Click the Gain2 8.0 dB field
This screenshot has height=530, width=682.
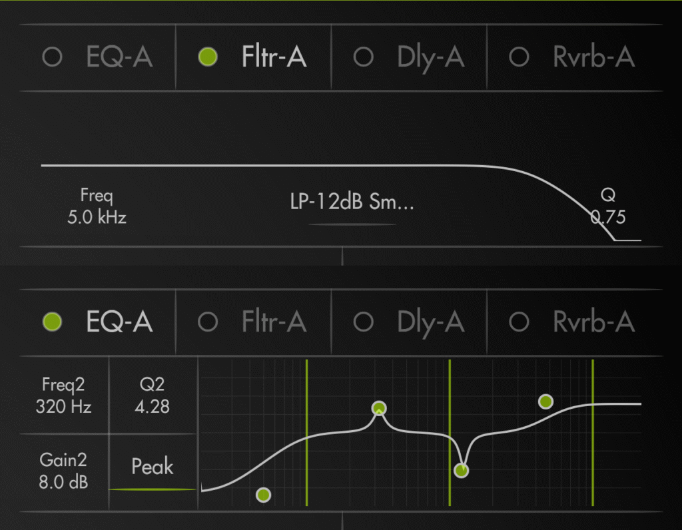[x=64, y=471]
